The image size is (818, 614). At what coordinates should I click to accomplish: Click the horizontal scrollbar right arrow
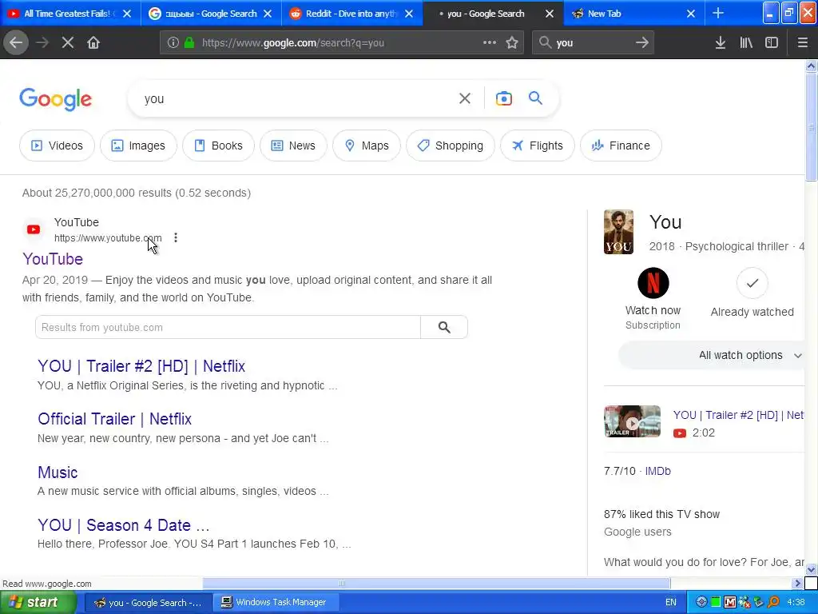[x=797, y=583]
